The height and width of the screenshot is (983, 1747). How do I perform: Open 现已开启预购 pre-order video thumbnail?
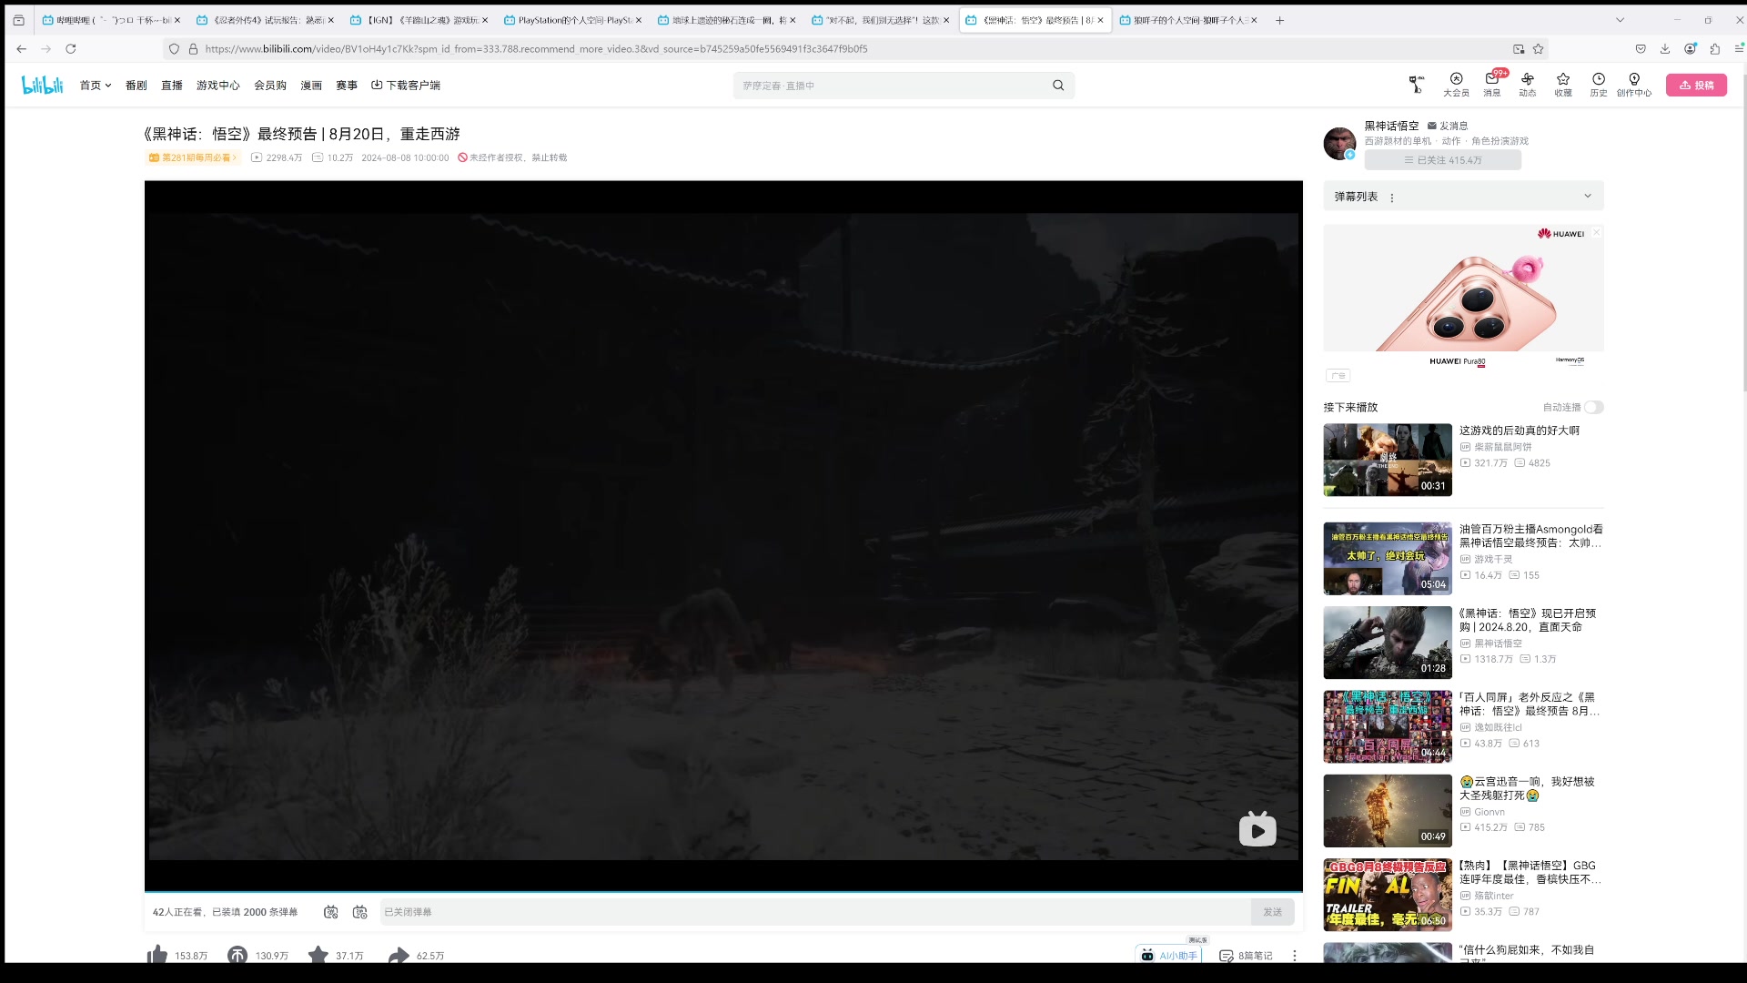[1388, 643]
